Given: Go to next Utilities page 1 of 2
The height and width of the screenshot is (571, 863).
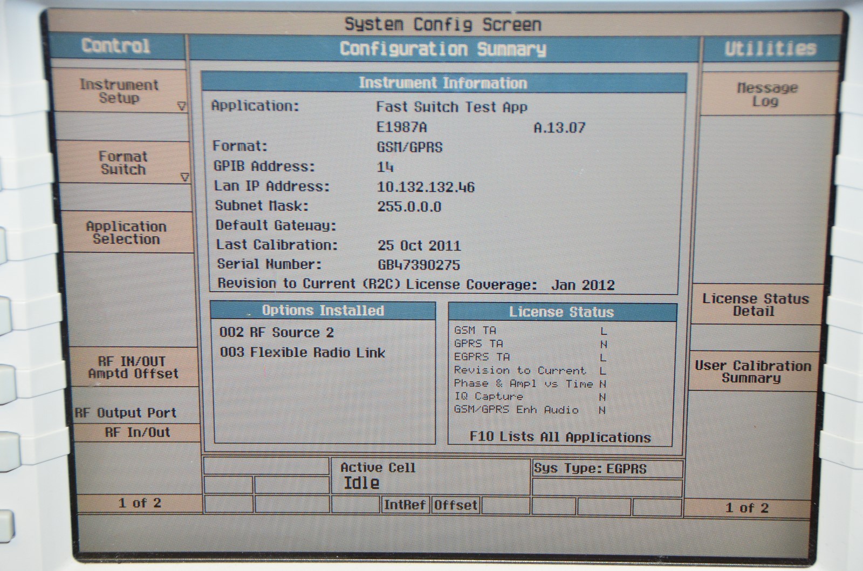Looking at the screenshot, I should (x=746, y=508).
